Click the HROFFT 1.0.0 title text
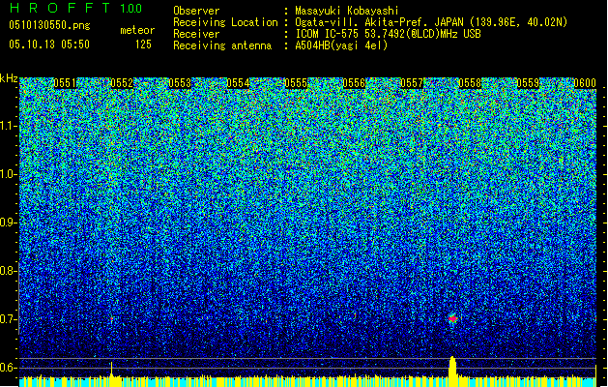This screenshot has width=608, height=387. pos(75,8)
